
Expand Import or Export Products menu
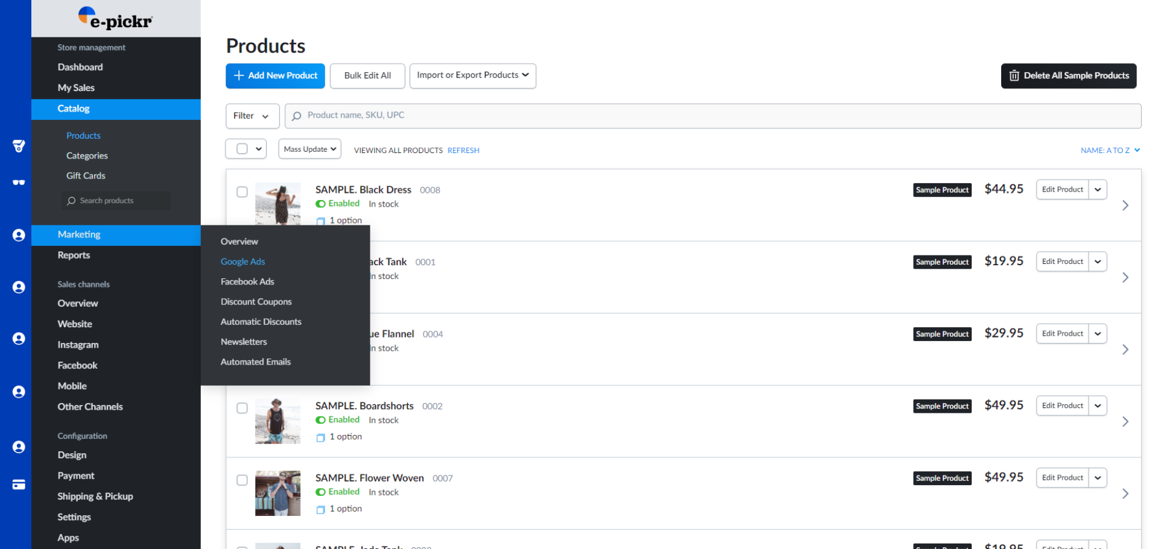tap(473, 75)
